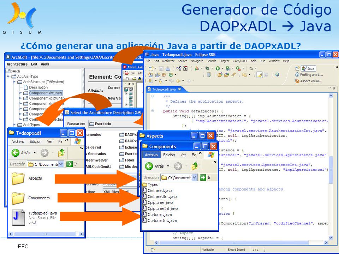Screen dimensions: 339x254
Task: Collapse defAspects method fold marker
Action: pos(153,111)
